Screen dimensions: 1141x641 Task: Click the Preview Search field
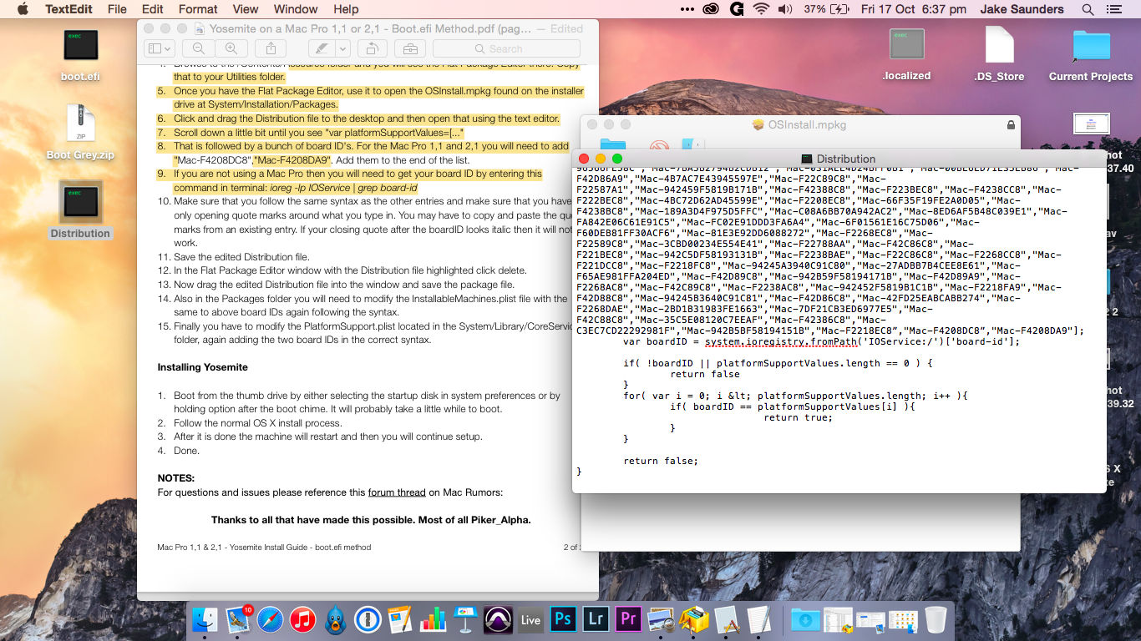[506, 49]
